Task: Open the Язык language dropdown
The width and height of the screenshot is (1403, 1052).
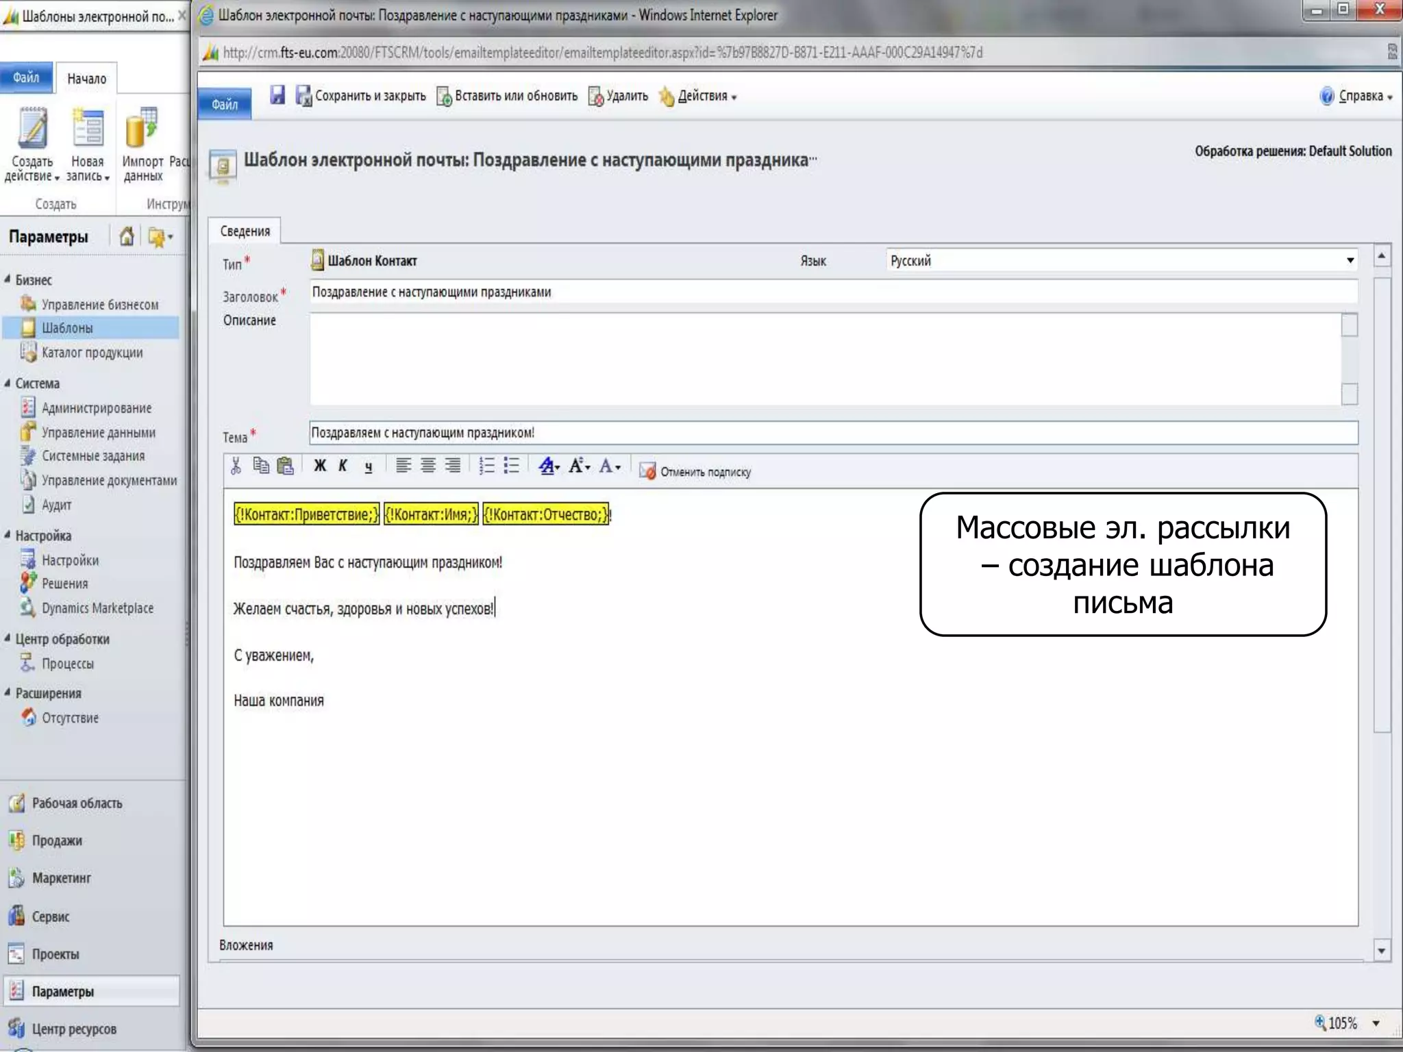Action: (1349, 260)
